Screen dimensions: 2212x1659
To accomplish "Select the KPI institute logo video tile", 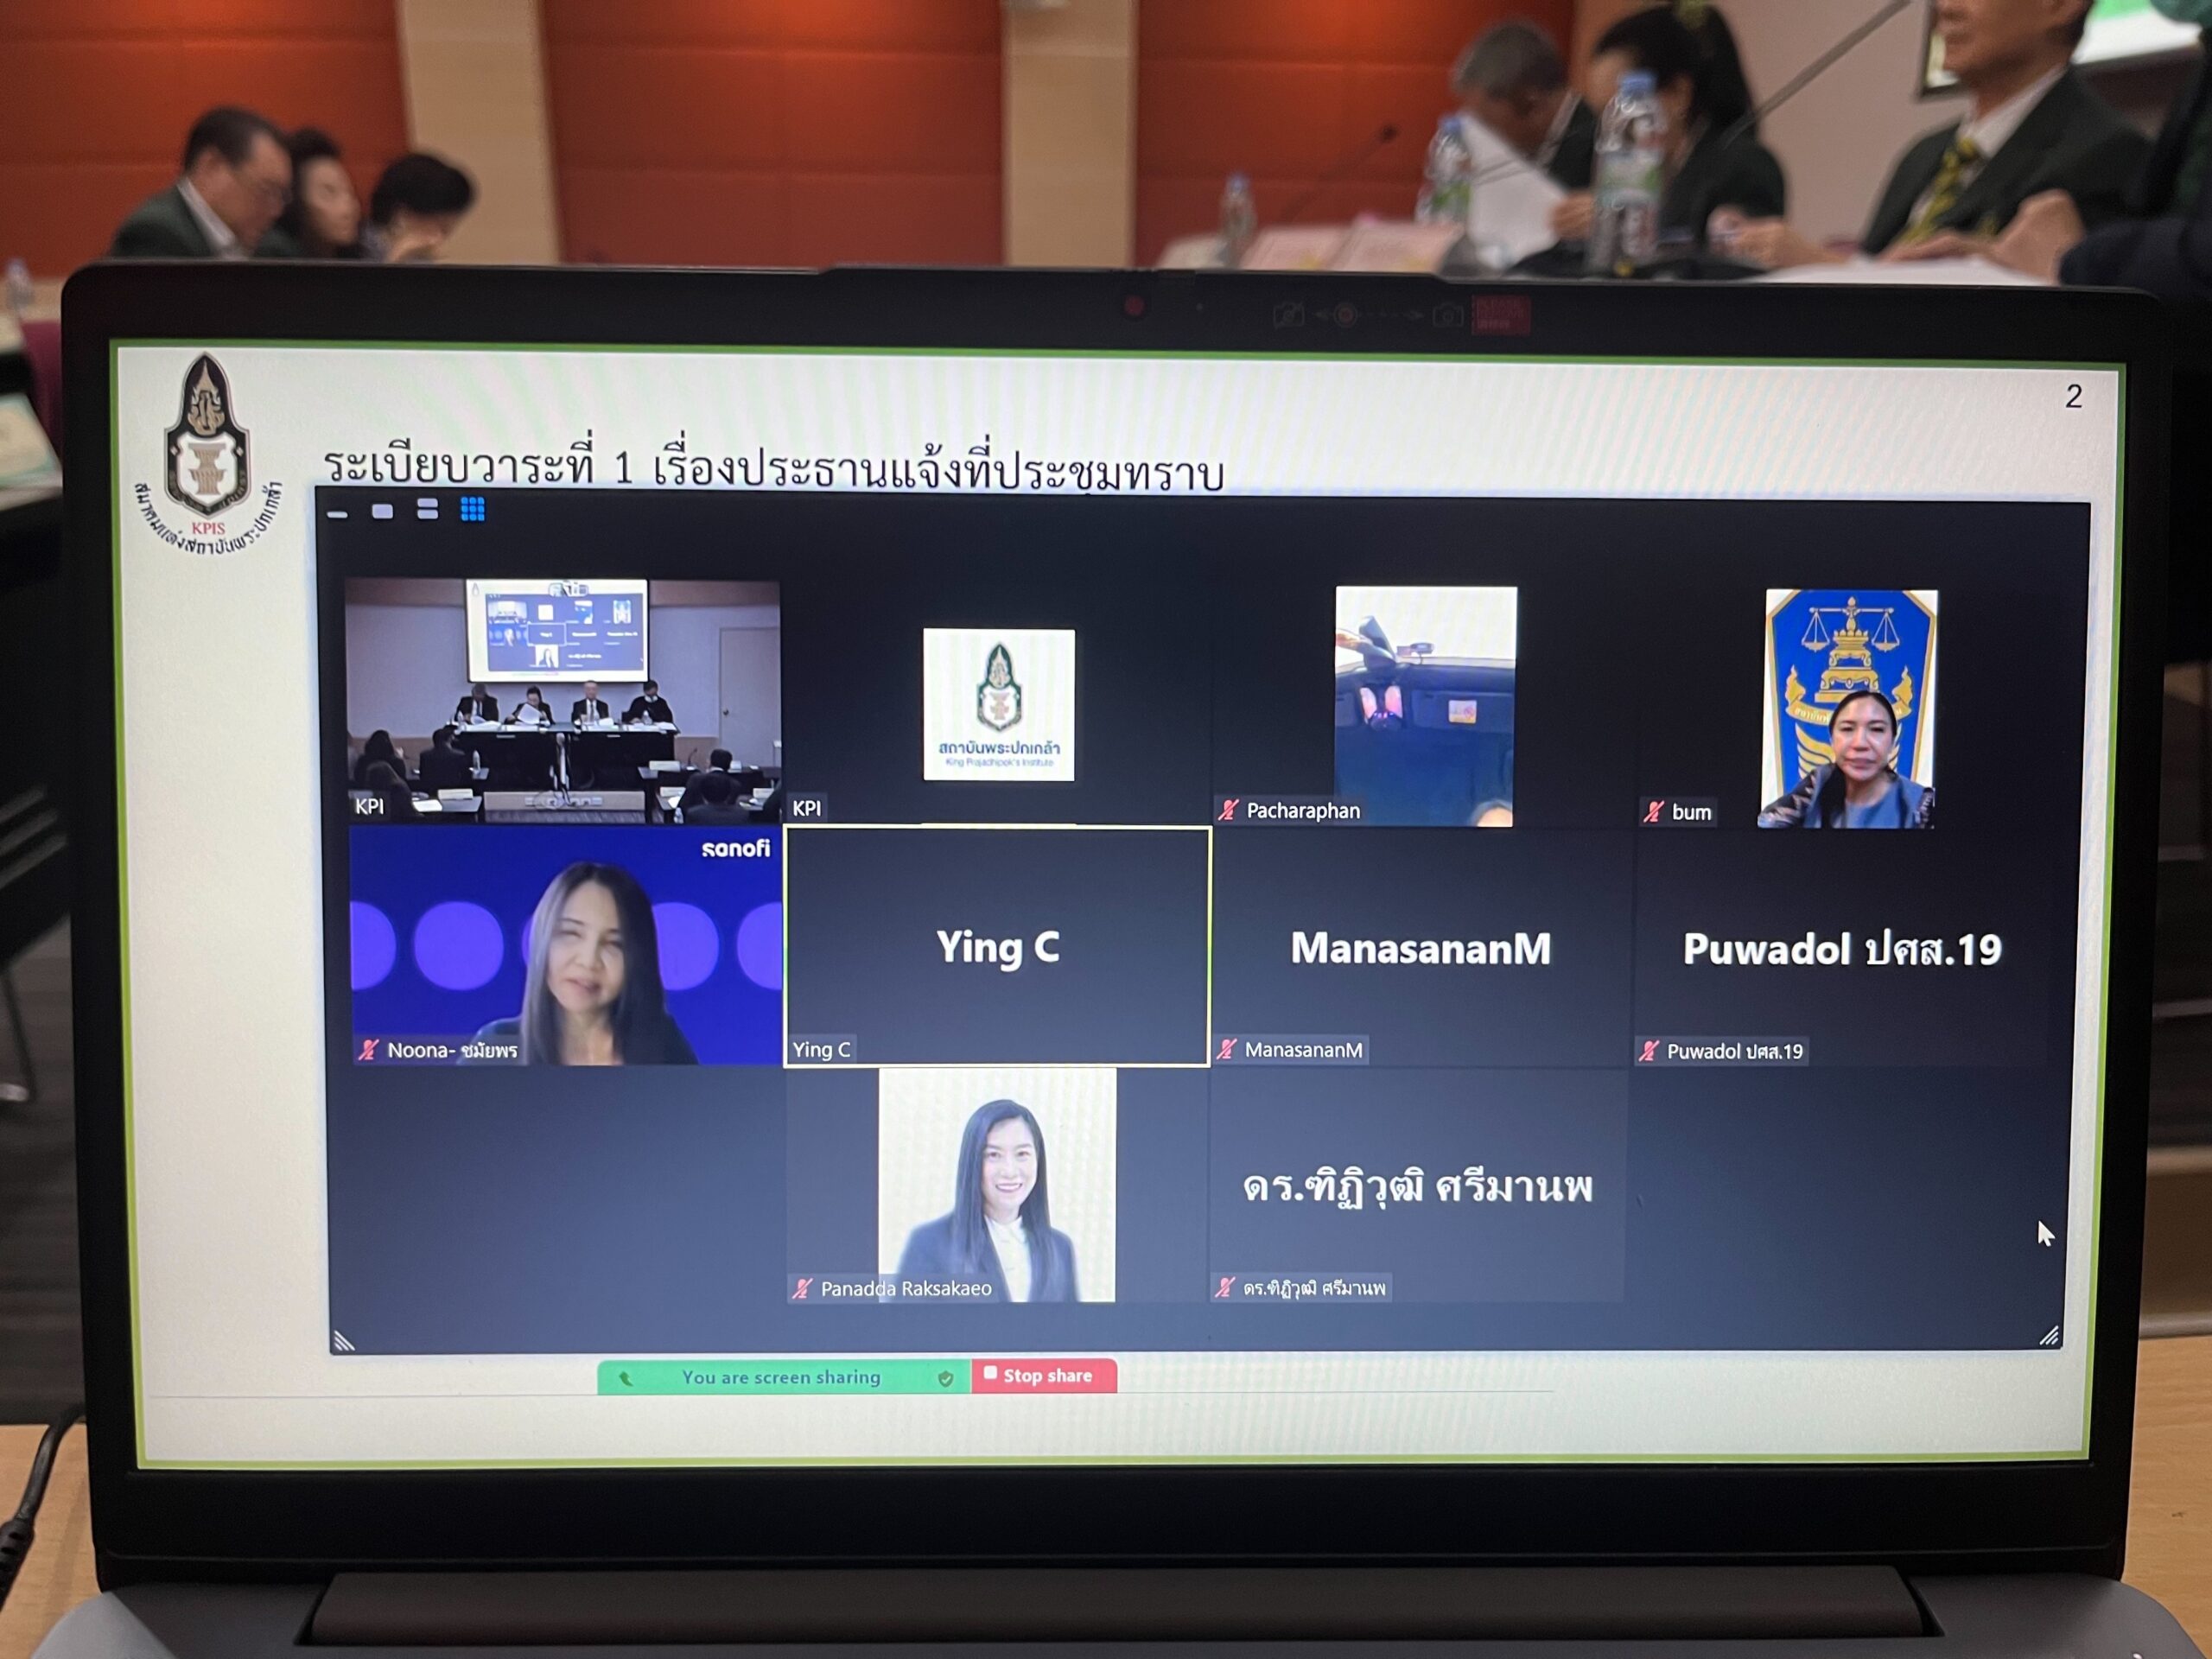I will [998, 704].
